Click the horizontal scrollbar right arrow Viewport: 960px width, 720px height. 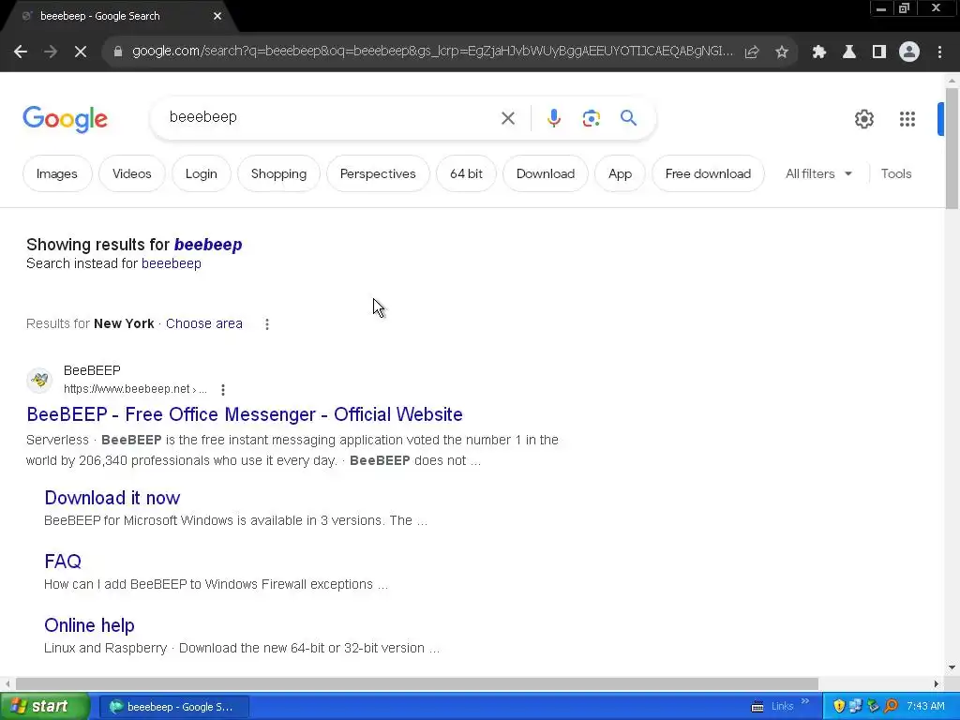pyautogui.click(x=937, y=683)
